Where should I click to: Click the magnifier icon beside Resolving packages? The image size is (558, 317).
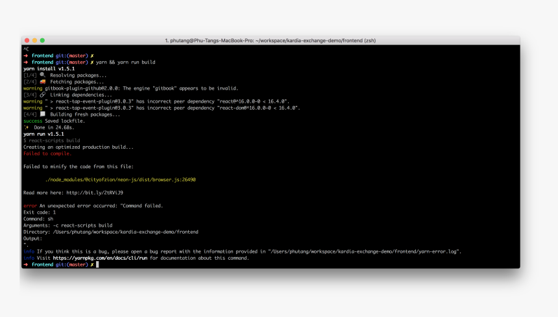tap(43, 75)
